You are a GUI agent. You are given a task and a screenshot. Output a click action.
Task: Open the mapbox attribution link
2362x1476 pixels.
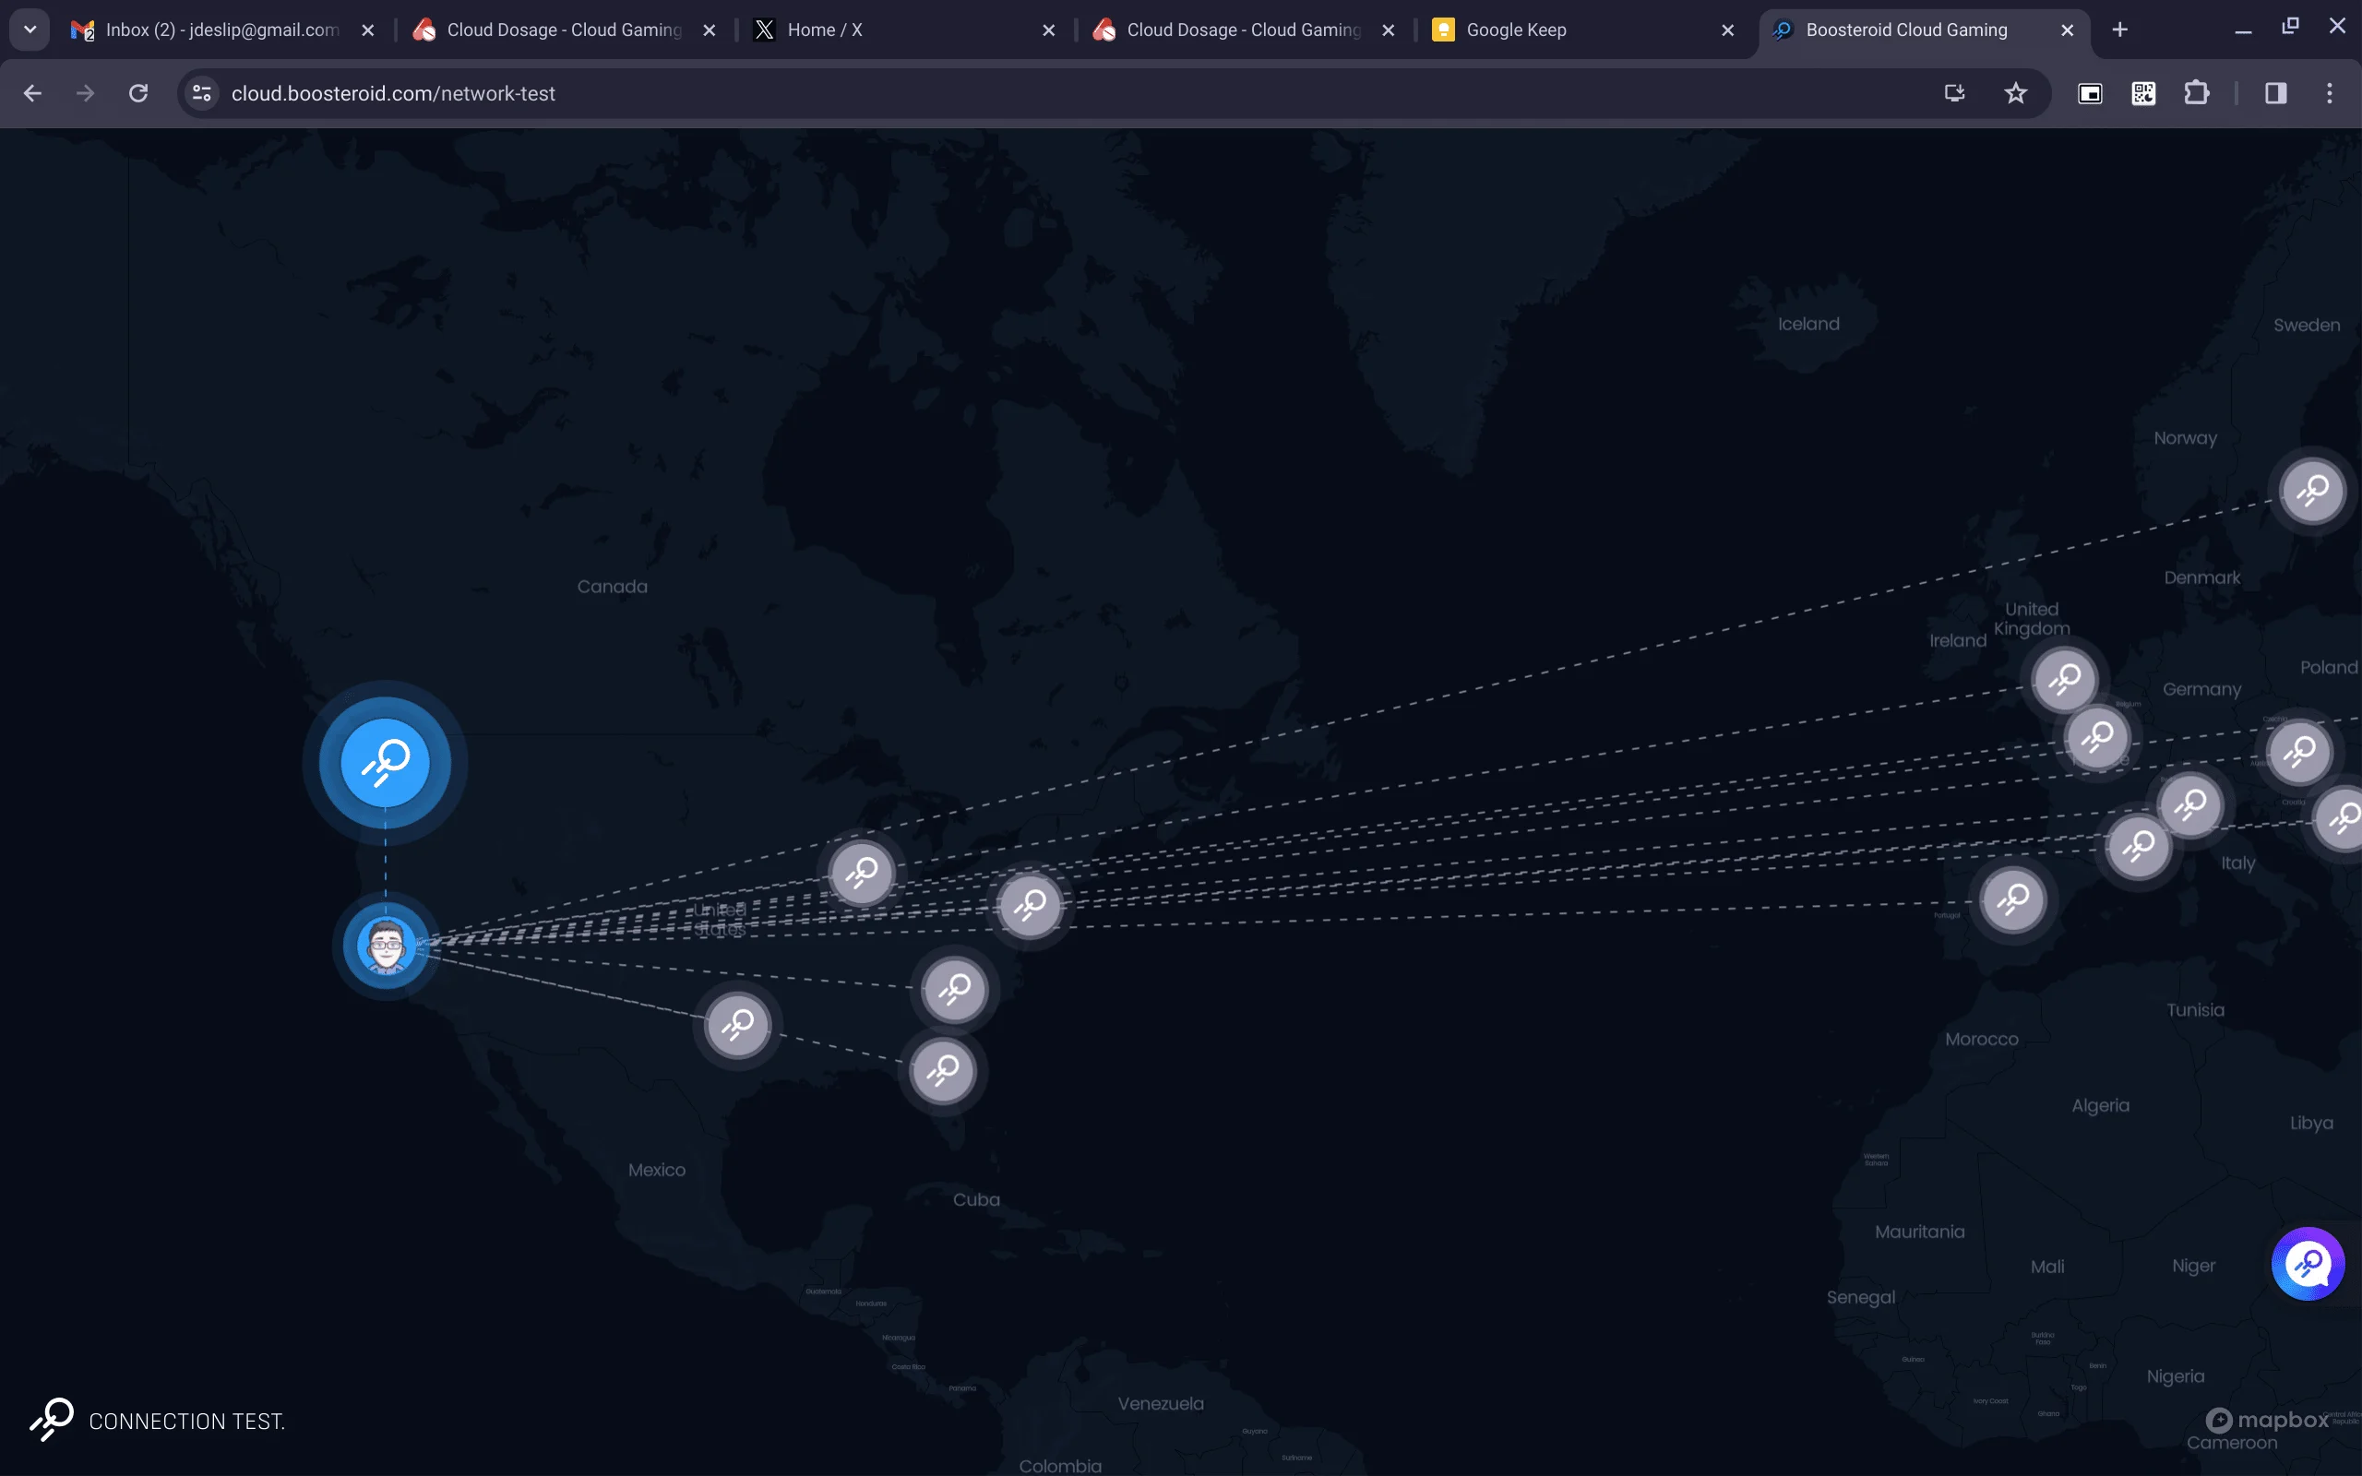[x=2266, y=1420]
